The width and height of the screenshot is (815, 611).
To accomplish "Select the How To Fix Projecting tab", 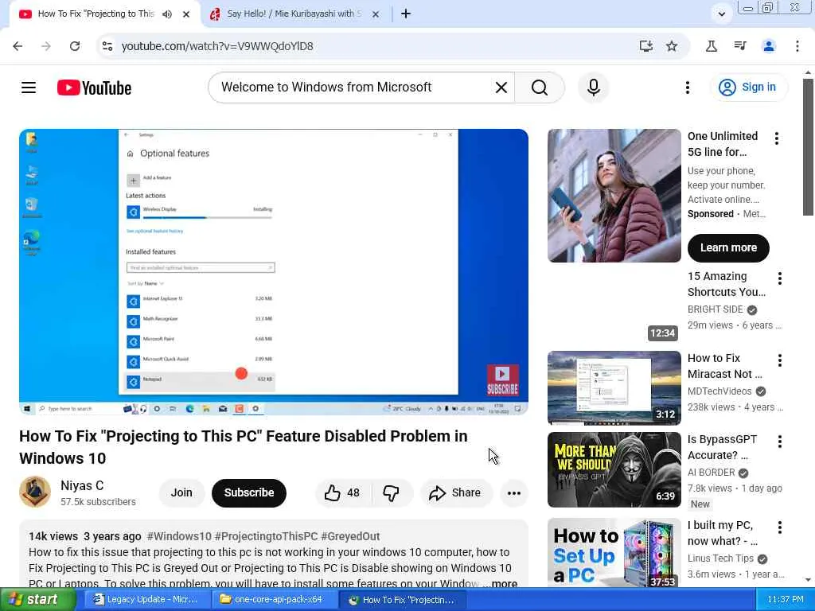I will point(96,14).
